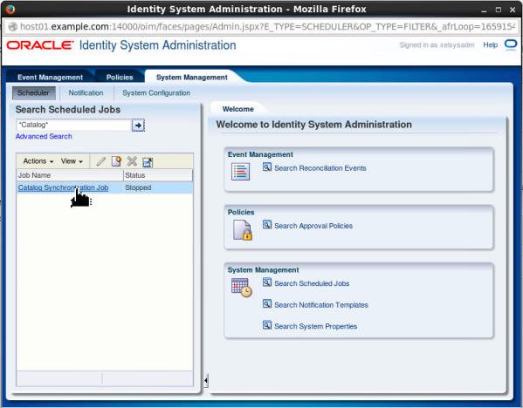Click the Search Approval Policies link
This screenshot has width=523, height=408.
tap(313, 226)
